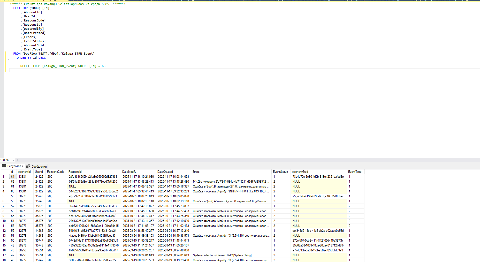This screenshot has height=262, width=480.
Task: Click DateCreated cell 2025-10-31 17:45:23.897
Action: [x=174, y=206]
